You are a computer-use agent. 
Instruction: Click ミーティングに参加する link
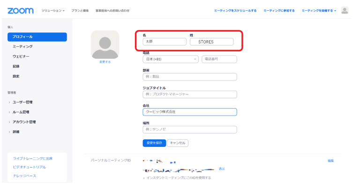[x=279, y=11]
